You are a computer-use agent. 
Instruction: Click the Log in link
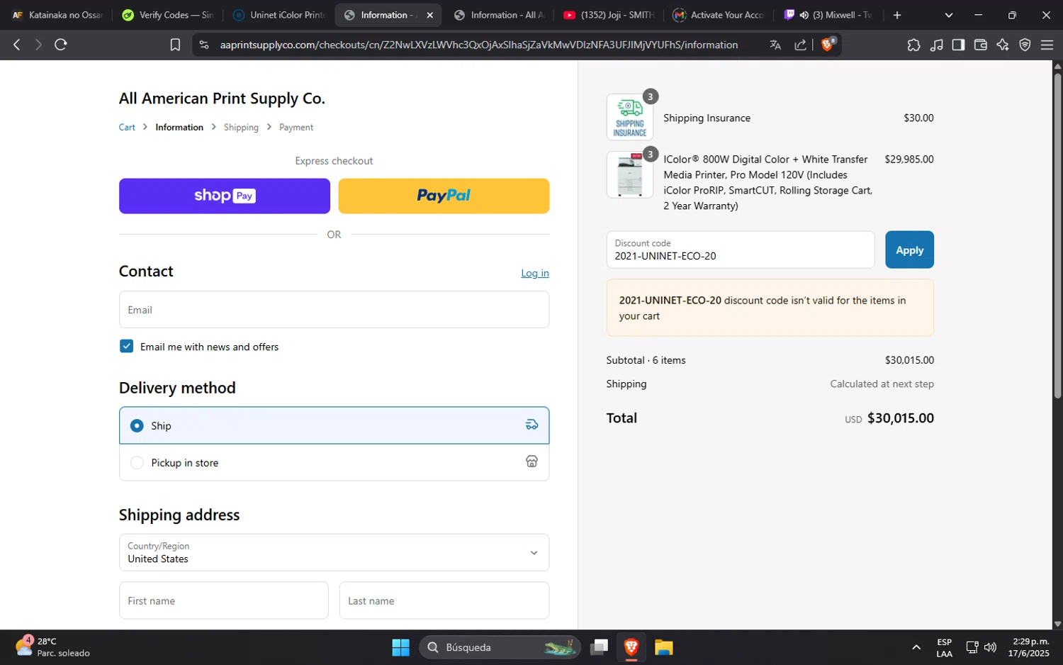click(535, 273)
